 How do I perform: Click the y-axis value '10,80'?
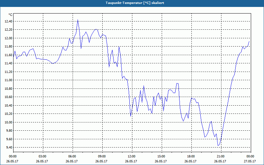click(x=9, y=88)
